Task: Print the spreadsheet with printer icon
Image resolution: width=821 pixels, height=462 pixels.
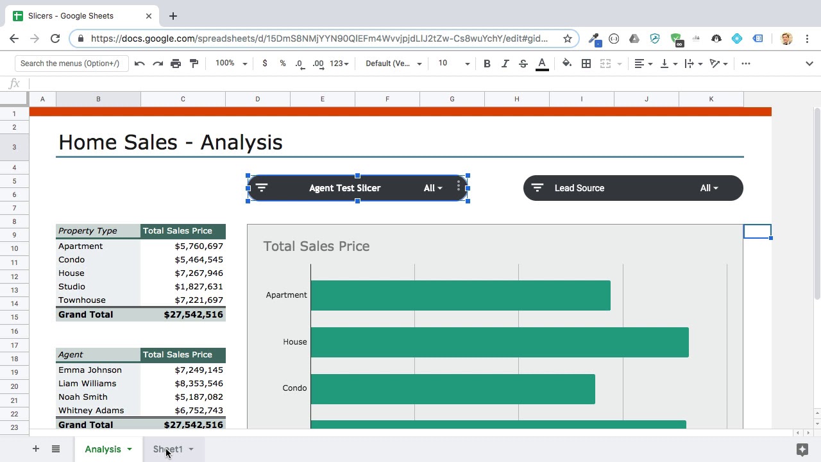Action: coord(176,64)
